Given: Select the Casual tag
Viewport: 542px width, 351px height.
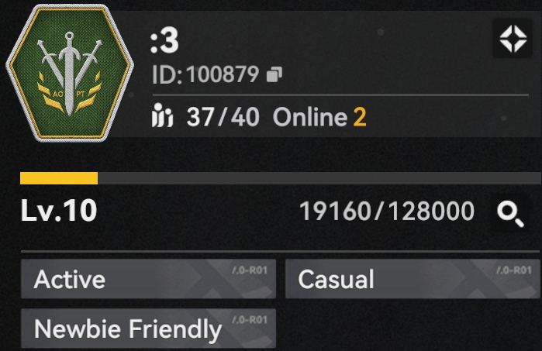Looking at the screenshot, I should 413,279.
